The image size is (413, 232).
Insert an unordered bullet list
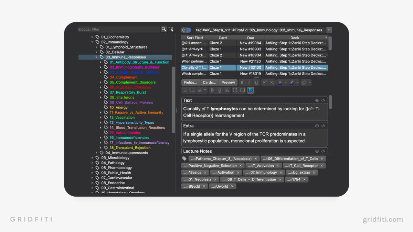185,90
